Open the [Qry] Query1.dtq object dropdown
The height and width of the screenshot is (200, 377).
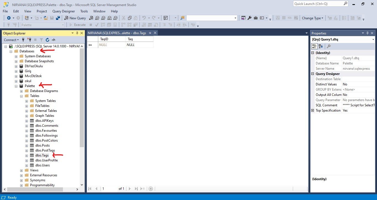[373, 39]
